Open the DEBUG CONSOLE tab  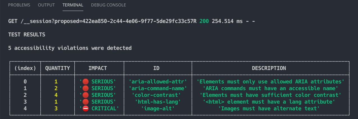[x=109, y=5]
